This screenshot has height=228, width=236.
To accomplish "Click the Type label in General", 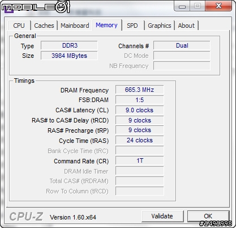I will (27, 47).
